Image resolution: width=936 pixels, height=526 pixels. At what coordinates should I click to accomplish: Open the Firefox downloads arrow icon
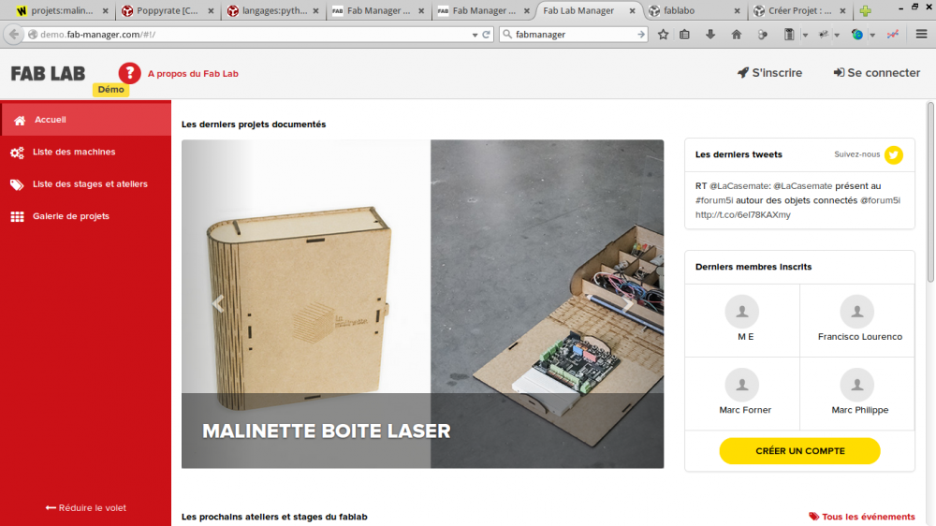(x=710, y=35)
